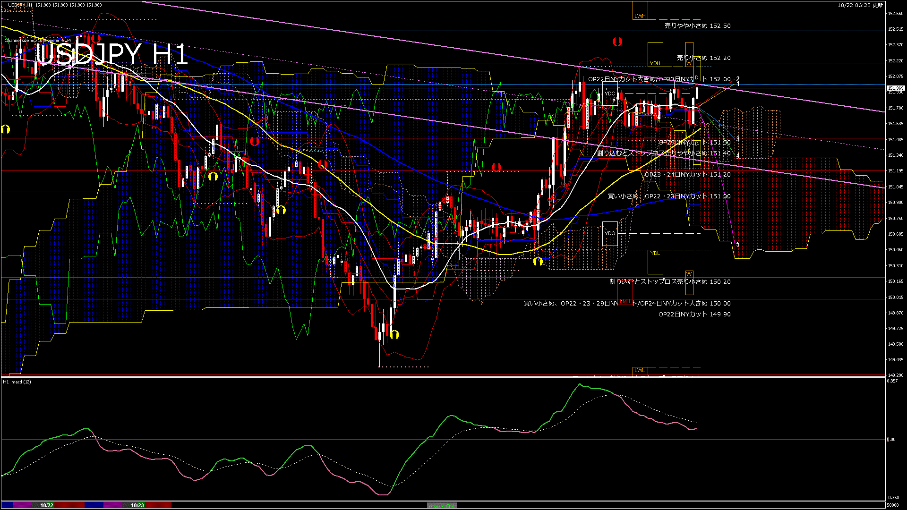Click the H1 macd (12) indicator label
The image size is (907, 510).
tap(17, 382)
